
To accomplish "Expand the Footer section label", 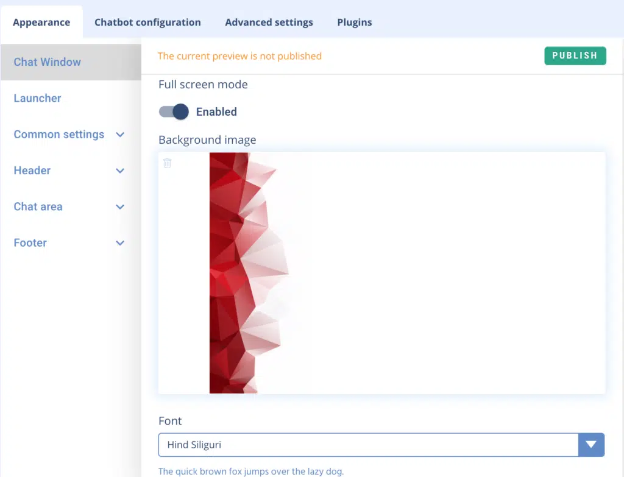I will 30,243.
